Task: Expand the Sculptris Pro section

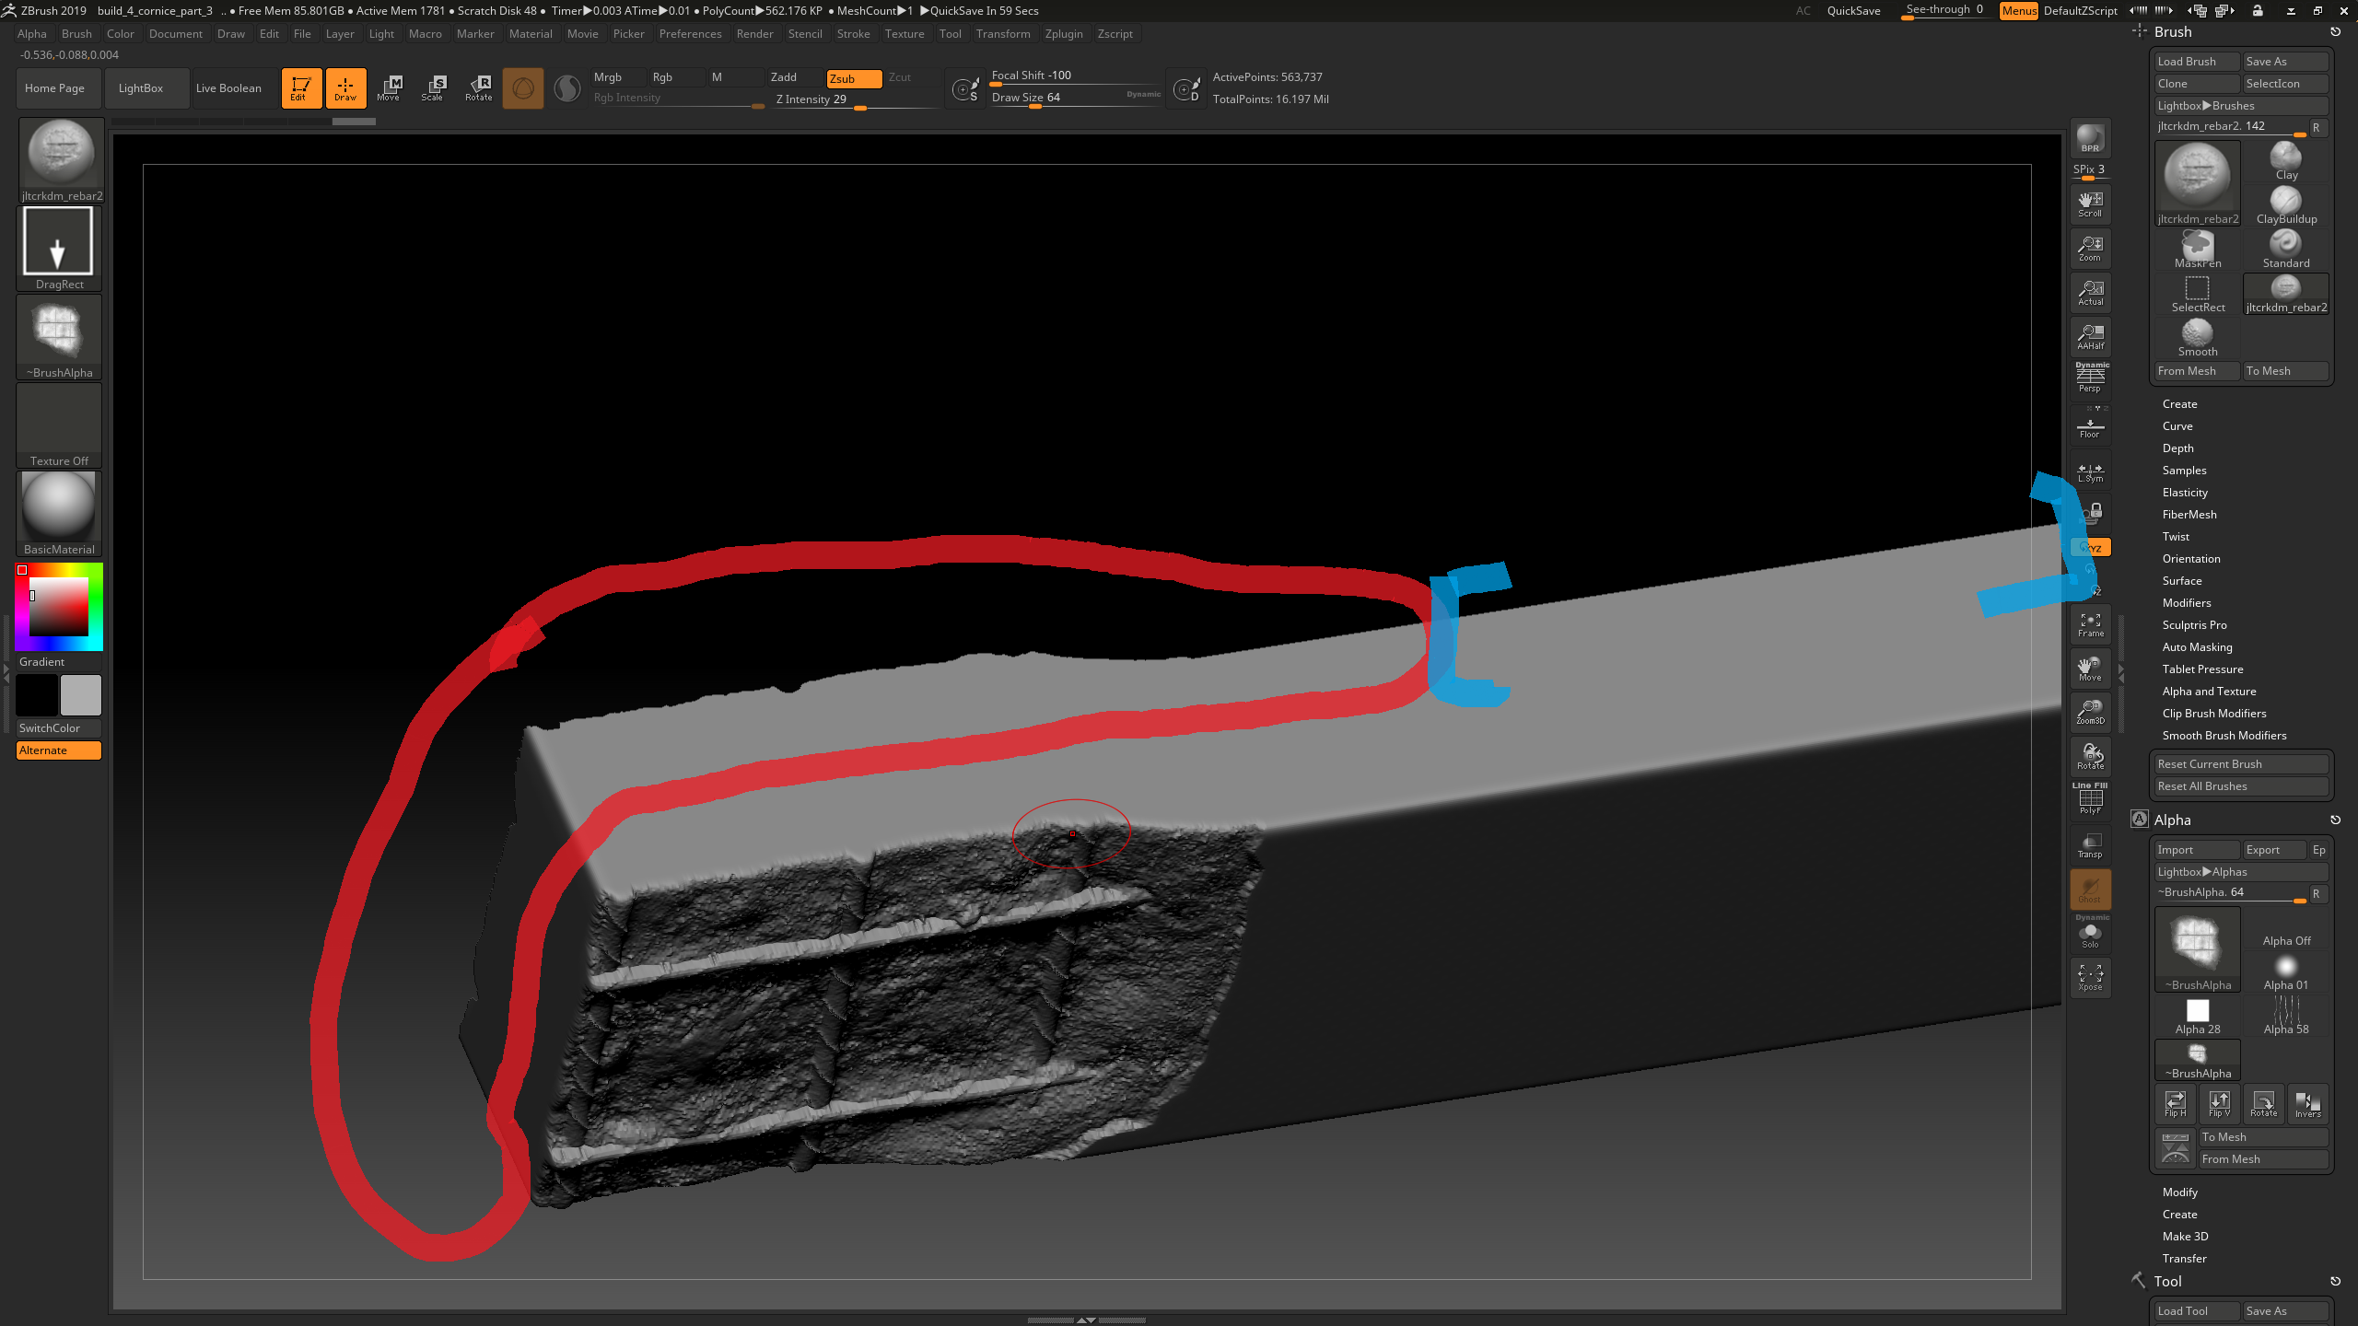Action: pyautogui.click(x=2194, y=625)
